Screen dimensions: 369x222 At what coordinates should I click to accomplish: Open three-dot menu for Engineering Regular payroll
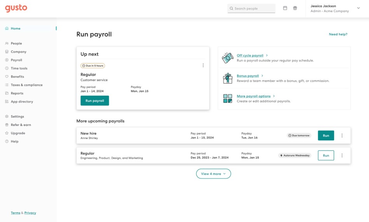[x=342, y=156]
